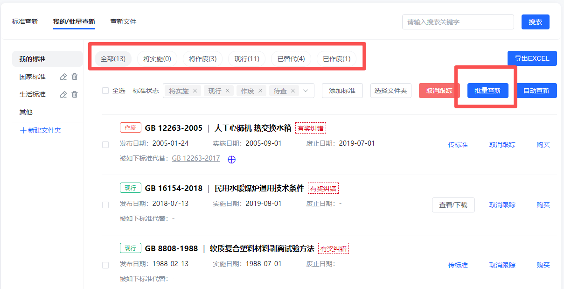Viewport: 564px width, 289px height.
Task: Select checkbox for GB 16154-2018 row
Action: [x=105, y=205]
